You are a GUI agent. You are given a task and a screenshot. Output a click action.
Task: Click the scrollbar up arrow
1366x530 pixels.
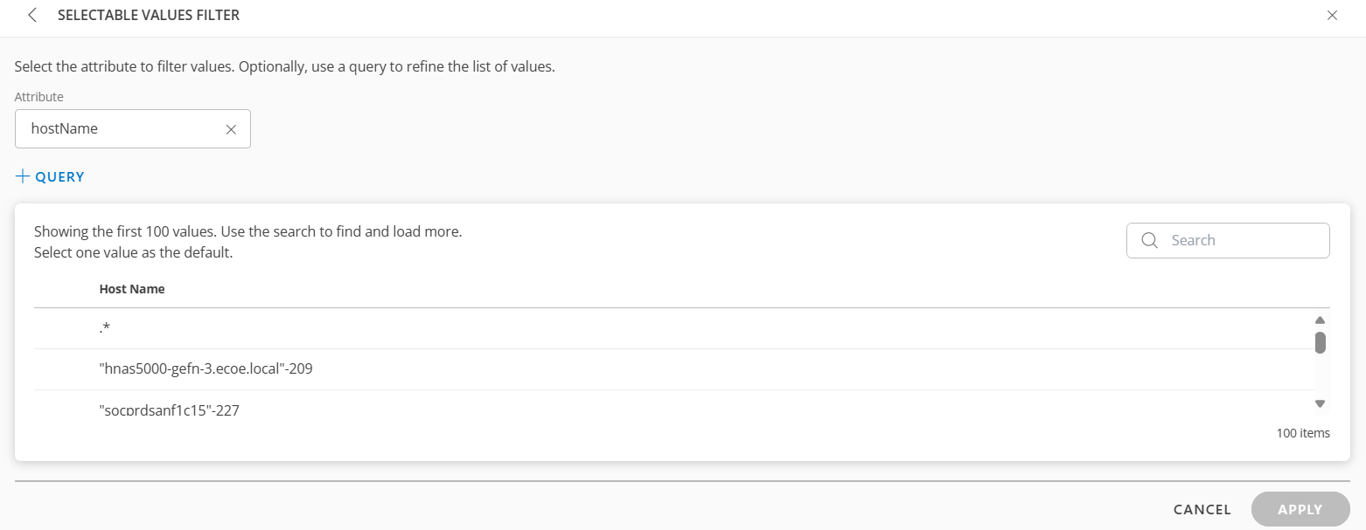pyautogui.click(x=1321, y=320)
